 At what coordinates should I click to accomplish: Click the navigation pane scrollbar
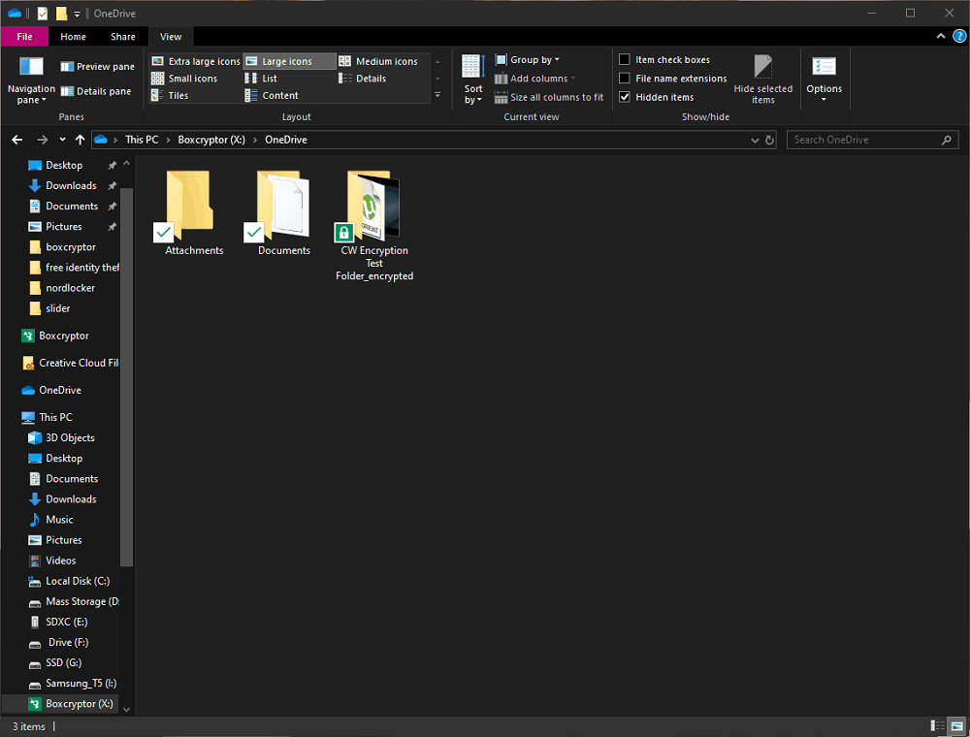click(x=126, y=377)
